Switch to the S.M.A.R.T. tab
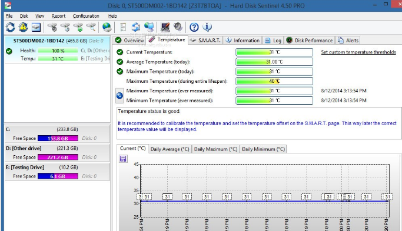 pos(205,41)
